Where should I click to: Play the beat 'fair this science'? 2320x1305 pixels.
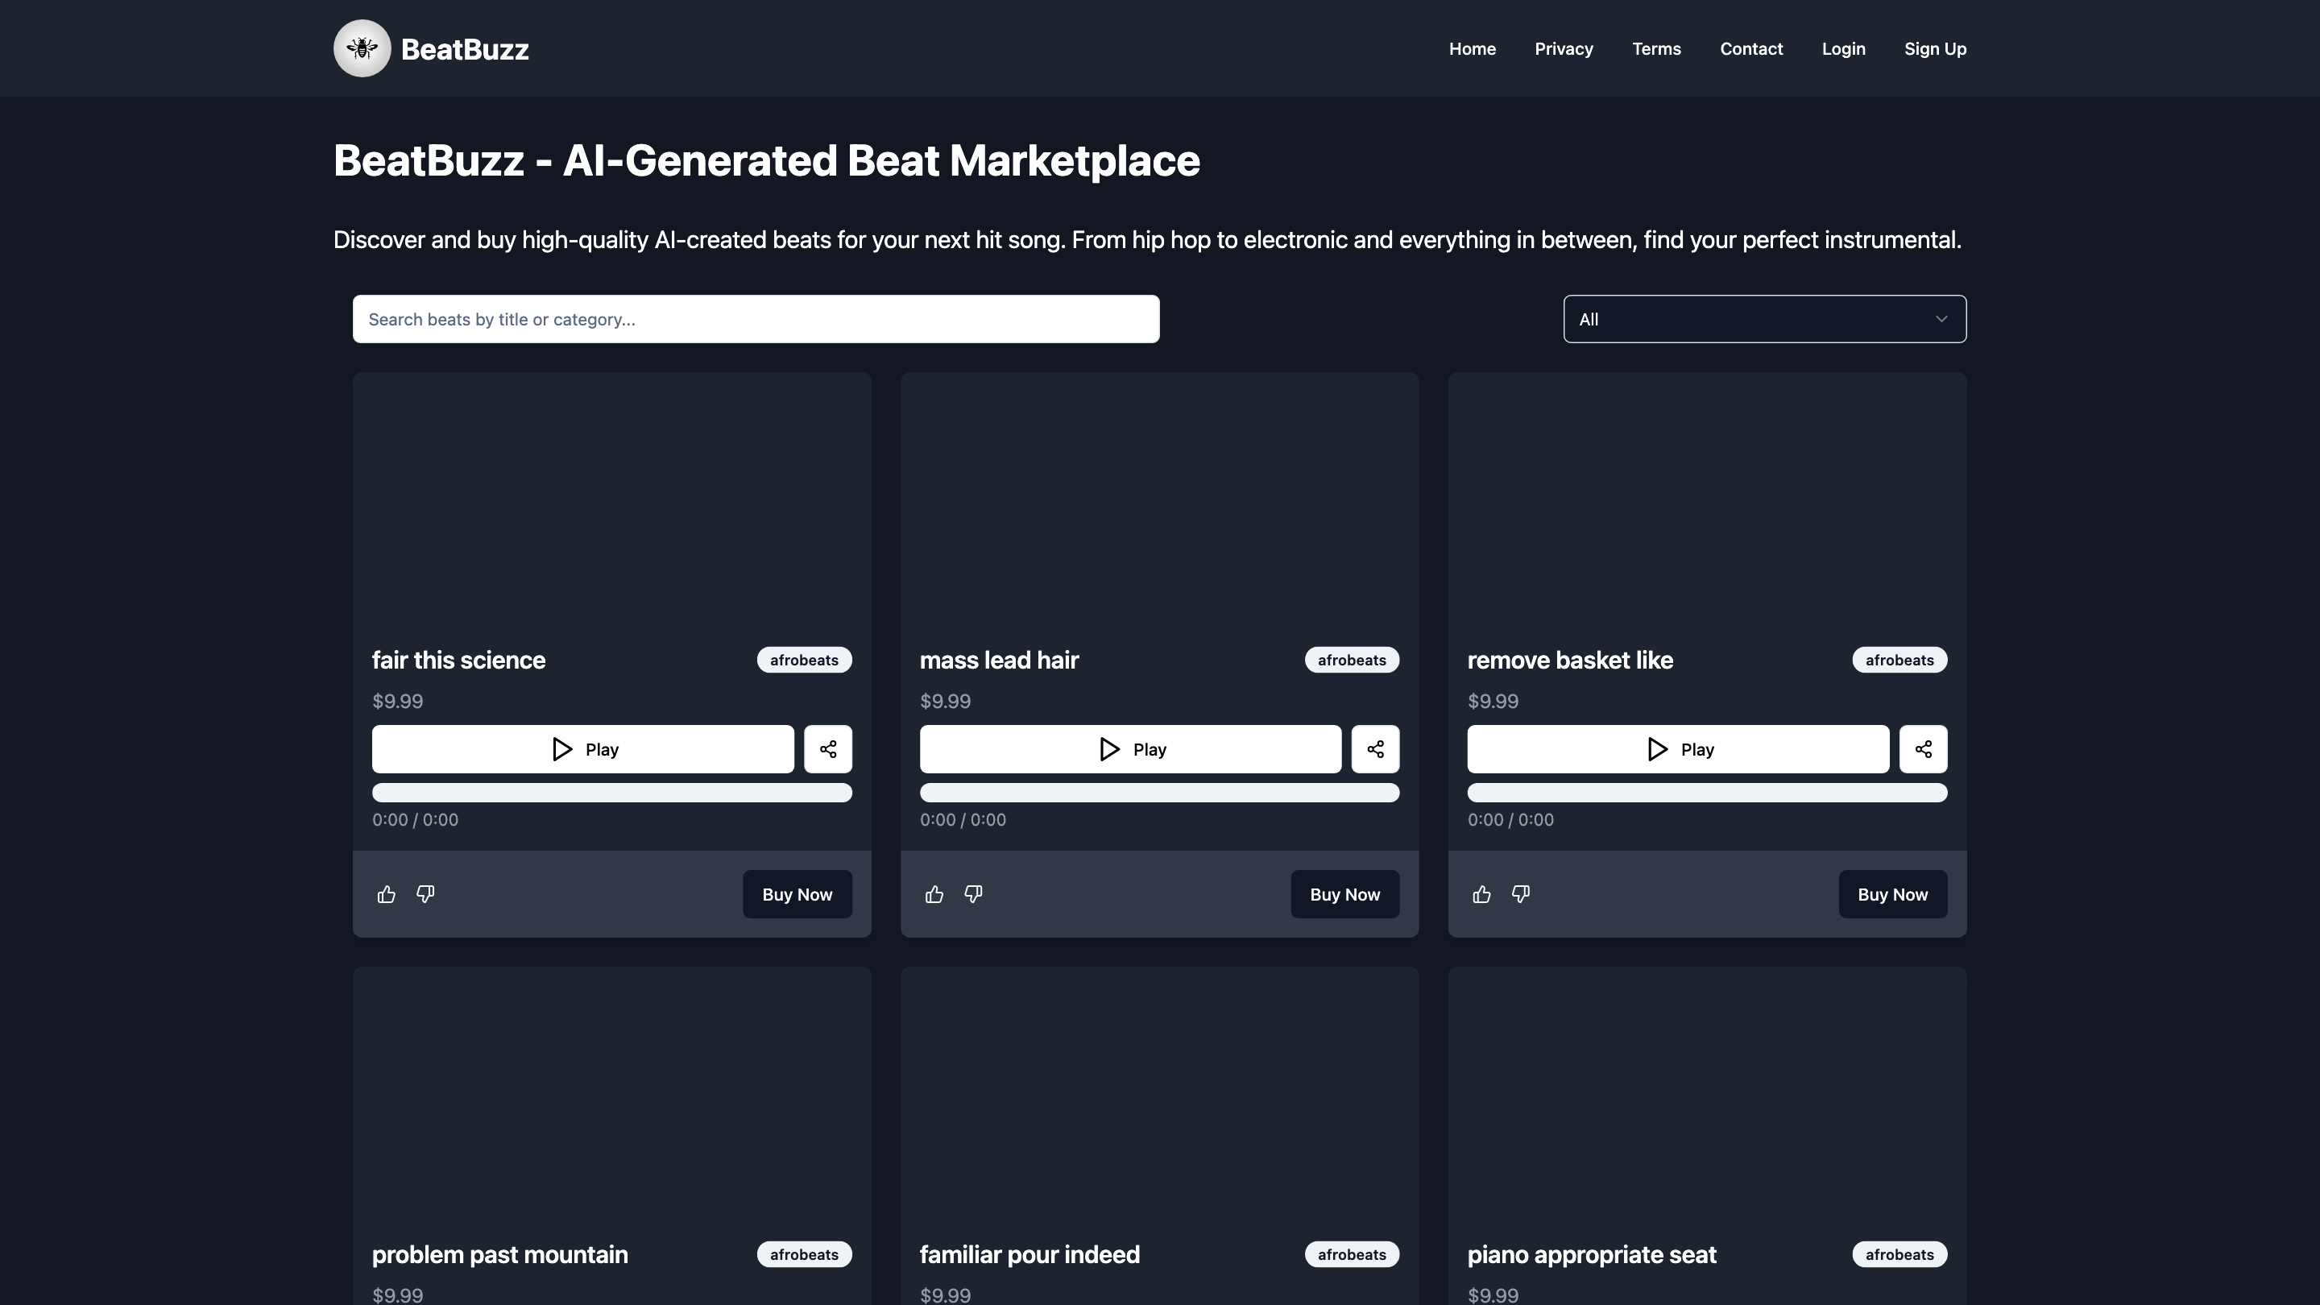[582, 748]
